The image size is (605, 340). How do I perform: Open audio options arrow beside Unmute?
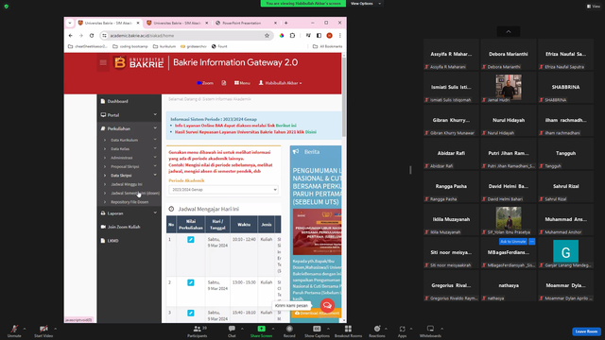coord(25,329)
